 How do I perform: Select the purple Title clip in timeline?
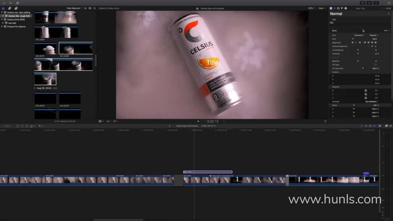(x=208, y=172)
